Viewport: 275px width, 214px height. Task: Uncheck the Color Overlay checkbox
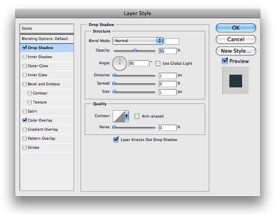pos(24,120)
